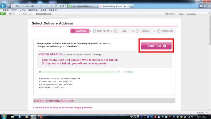Viewport: 211px width, 119px height.
Task: Click the Change link beside the address
Action: point(129,72)
